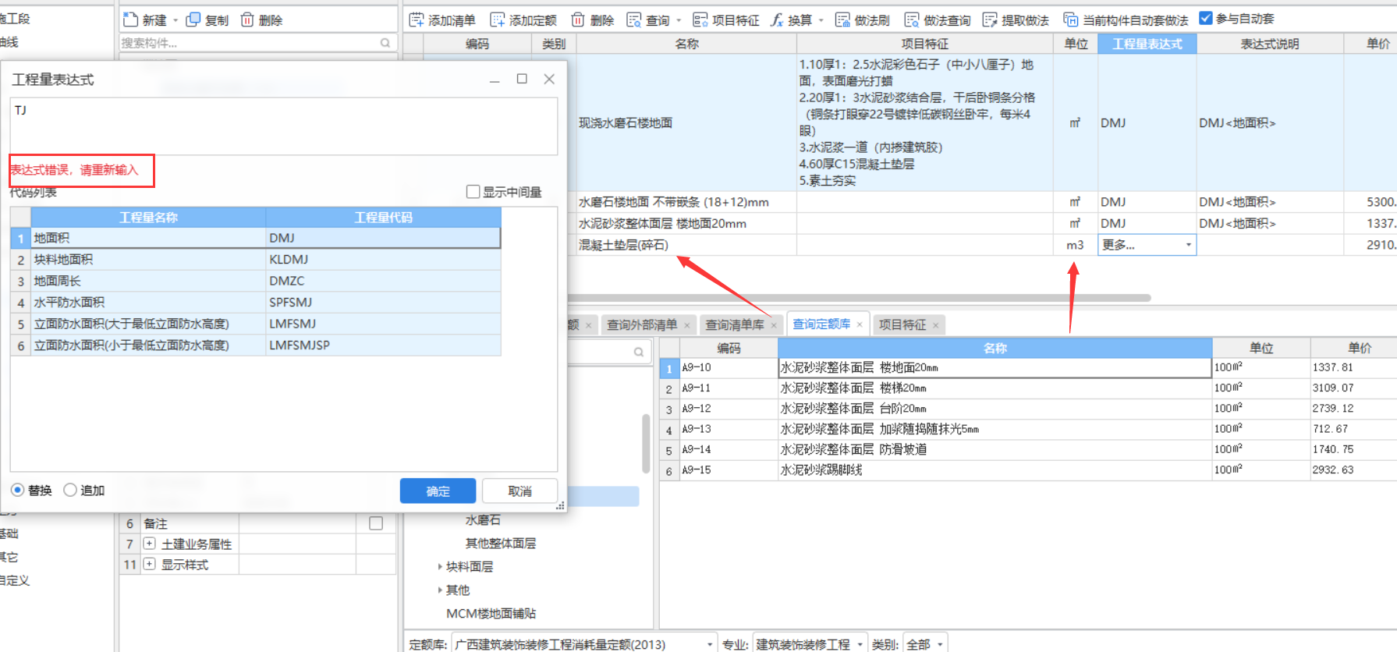1397x652 pixels.
Task: Click the 复制 (Copy) icon
Action: [x=193, y=19]
